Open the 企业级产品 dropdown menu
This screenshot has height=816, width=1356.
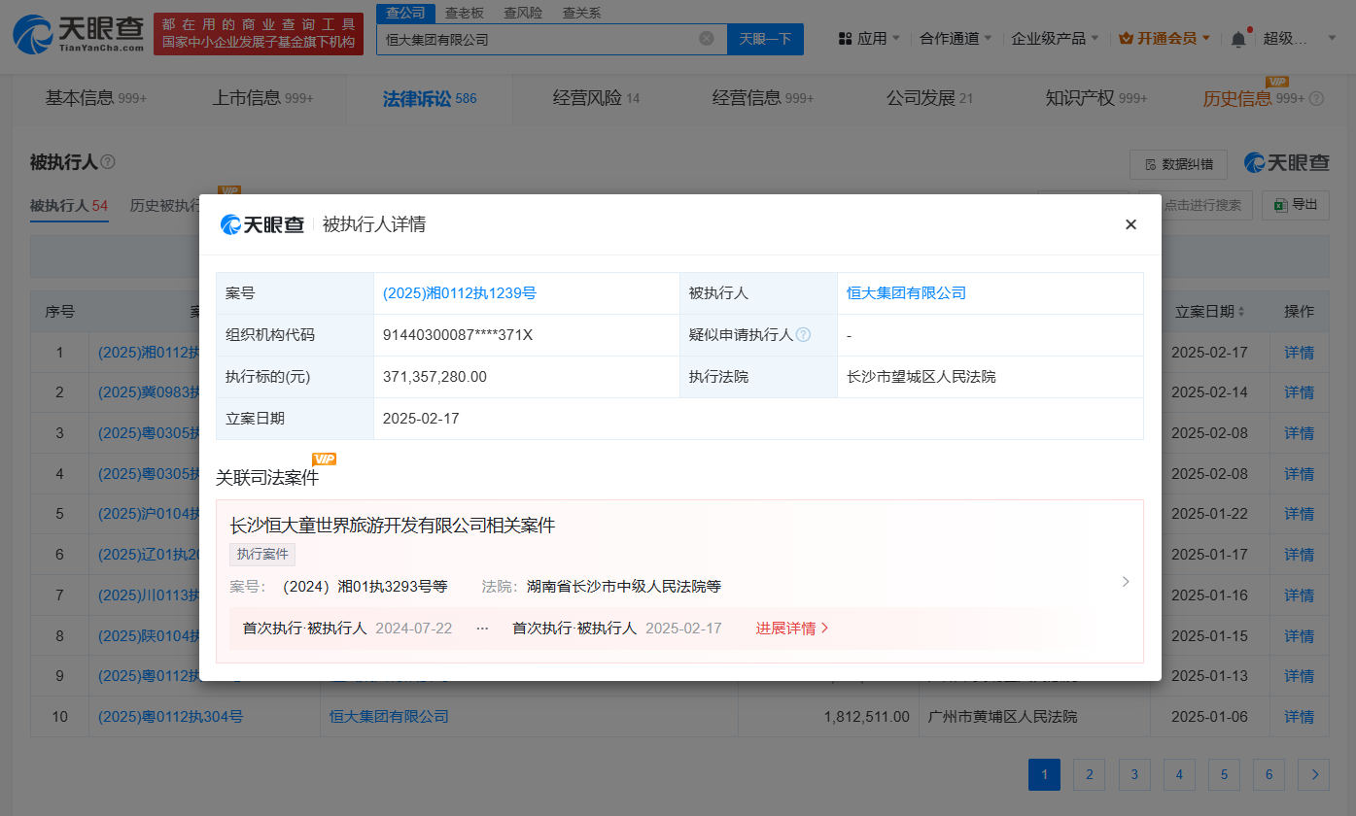1056,39
